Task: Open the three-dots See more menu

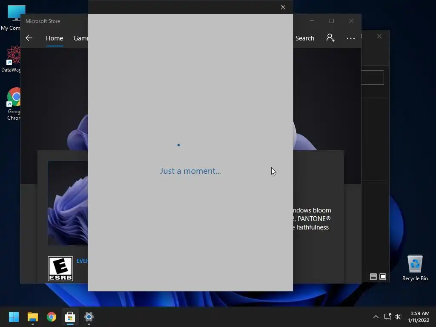Action: [x=351, y=38]
